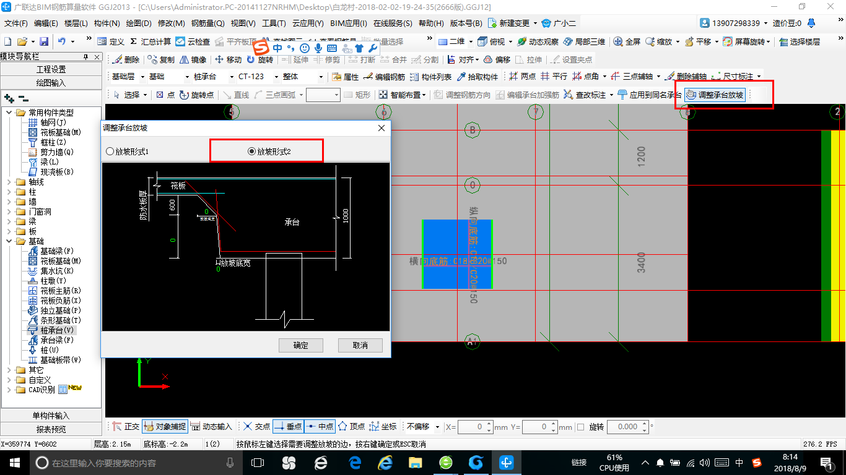
Task: Click 选择楼层 select floor tool
Action: tap(800, 41)
